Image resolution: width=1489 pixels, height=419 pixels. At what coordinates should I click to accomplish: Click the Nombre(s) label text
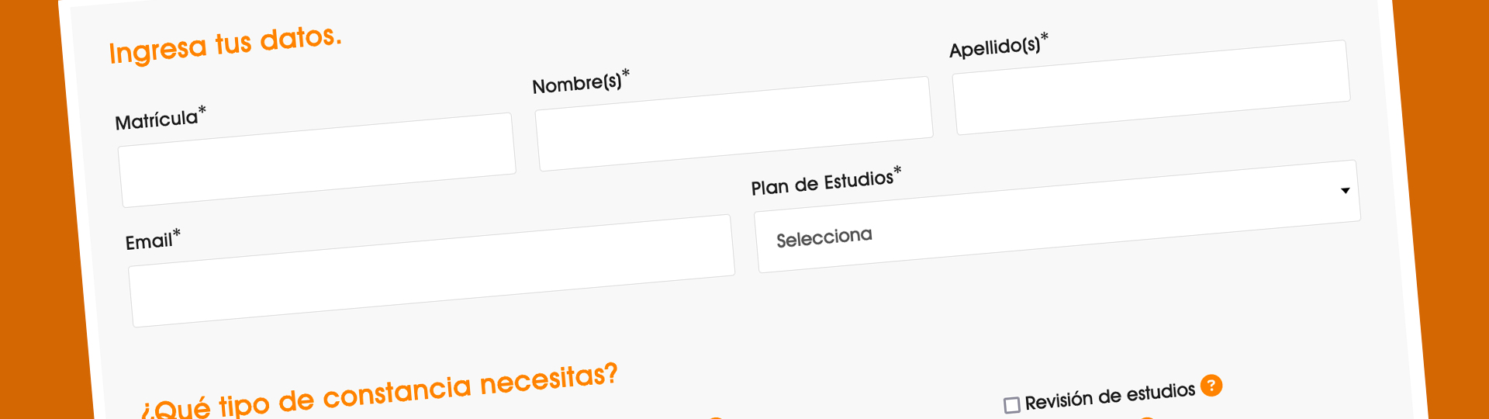(x=577, y=83)
